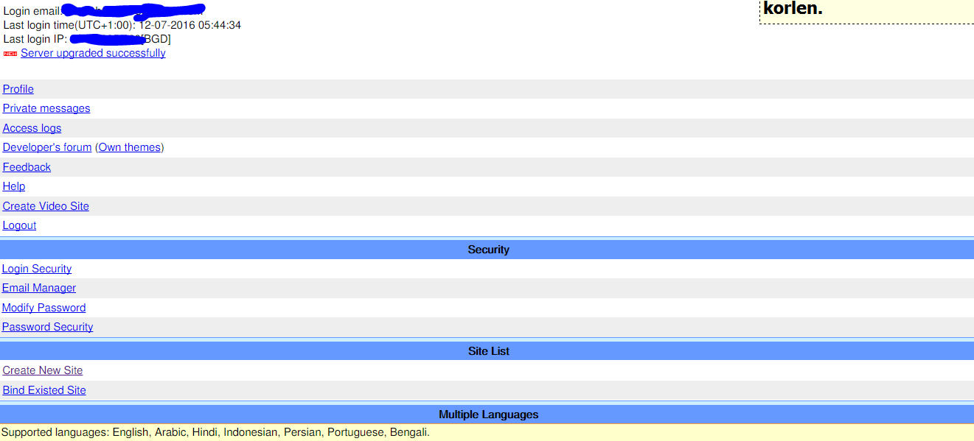The height and width of the screenshot is (441, 974).
Task: Click the Help link
Action: pyautogui.click(x=14, y=186)
